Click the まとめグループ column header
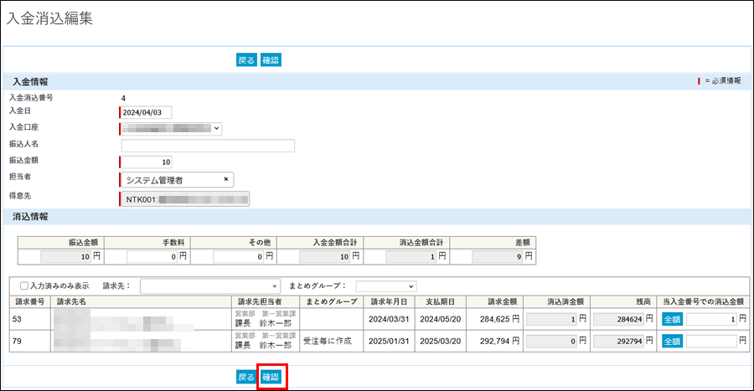Screen dimensions: 754x391 click(x=332, y=301)
